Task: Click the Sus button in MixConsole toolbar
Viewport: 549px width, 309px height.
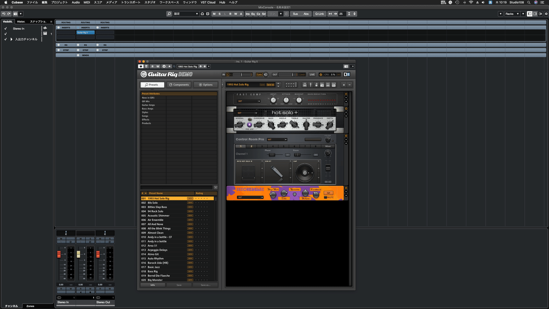Action: click(295, 14)
